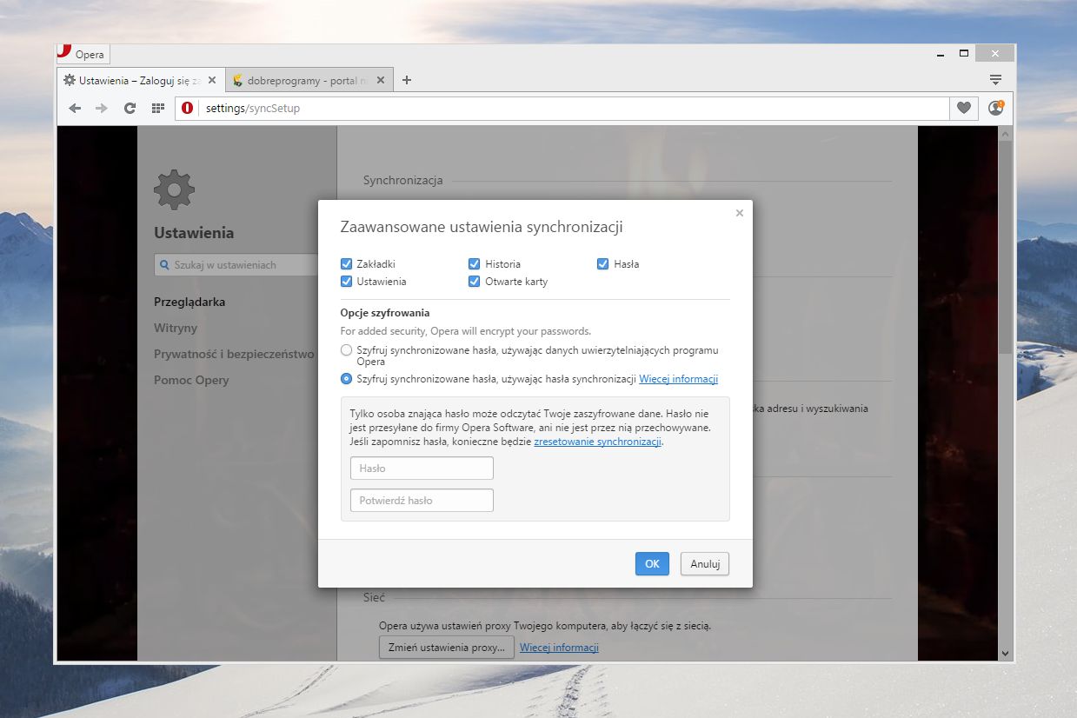Toggle the Otwarte karty checkbox

(475, 282)
